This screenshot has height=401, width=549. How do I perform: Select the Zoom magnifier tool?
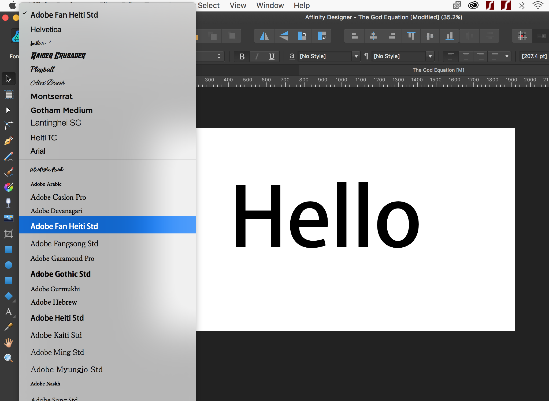coord(9,358)
